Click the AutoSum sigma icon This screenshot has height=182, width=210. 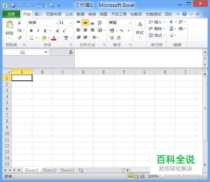coord(171,22)
